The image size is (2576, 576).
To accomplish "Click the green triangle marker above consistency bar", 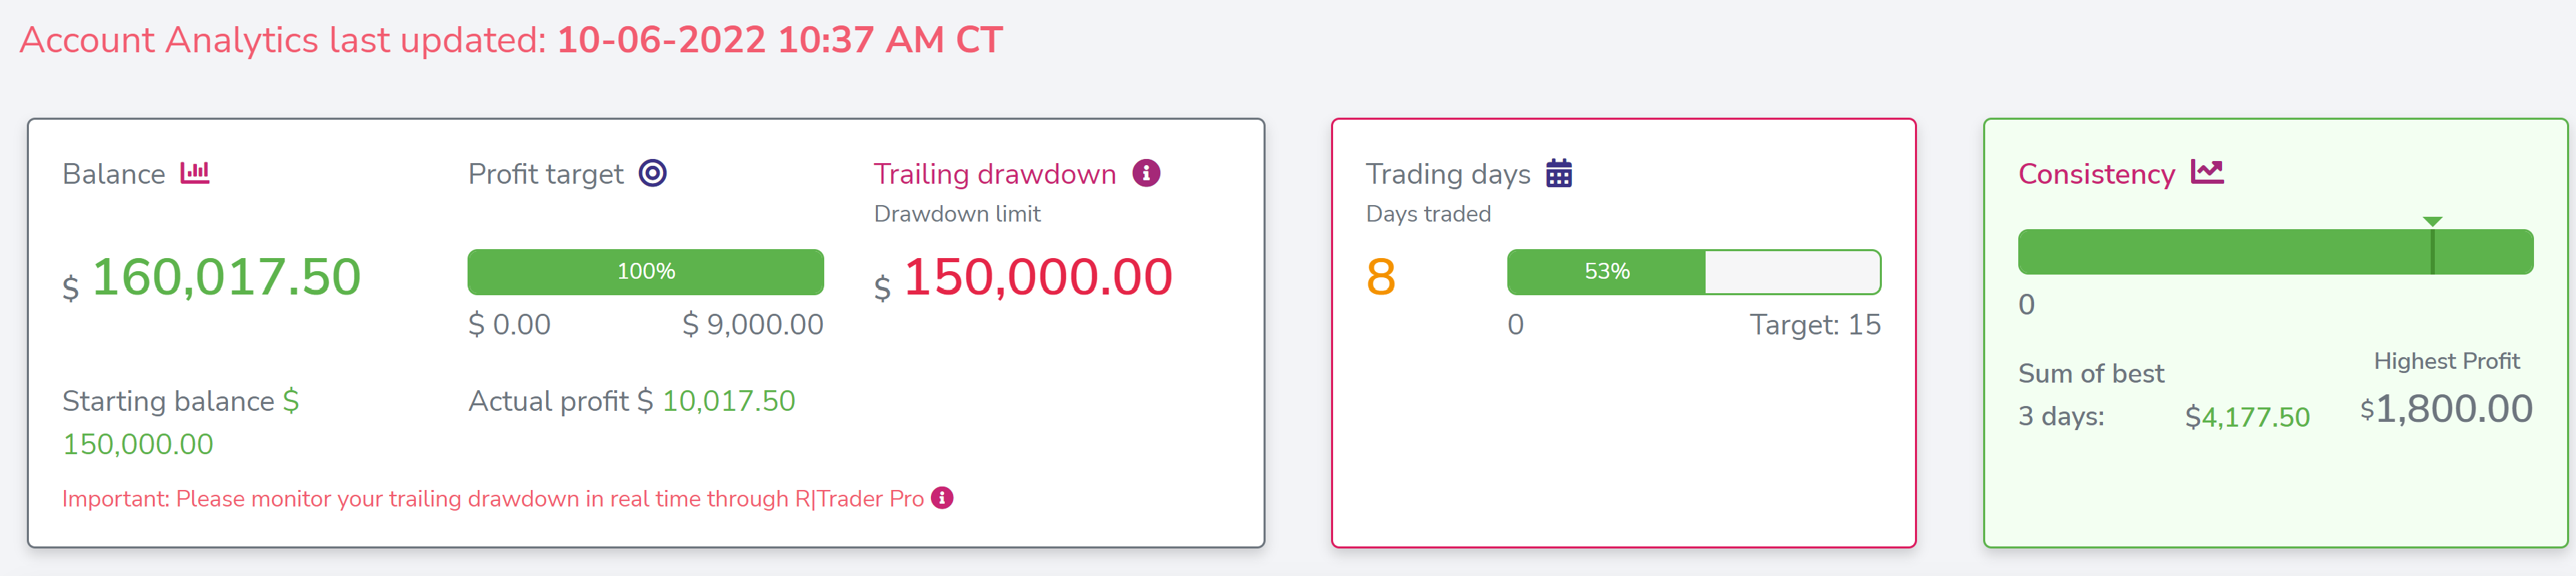I will point(2433,221).
